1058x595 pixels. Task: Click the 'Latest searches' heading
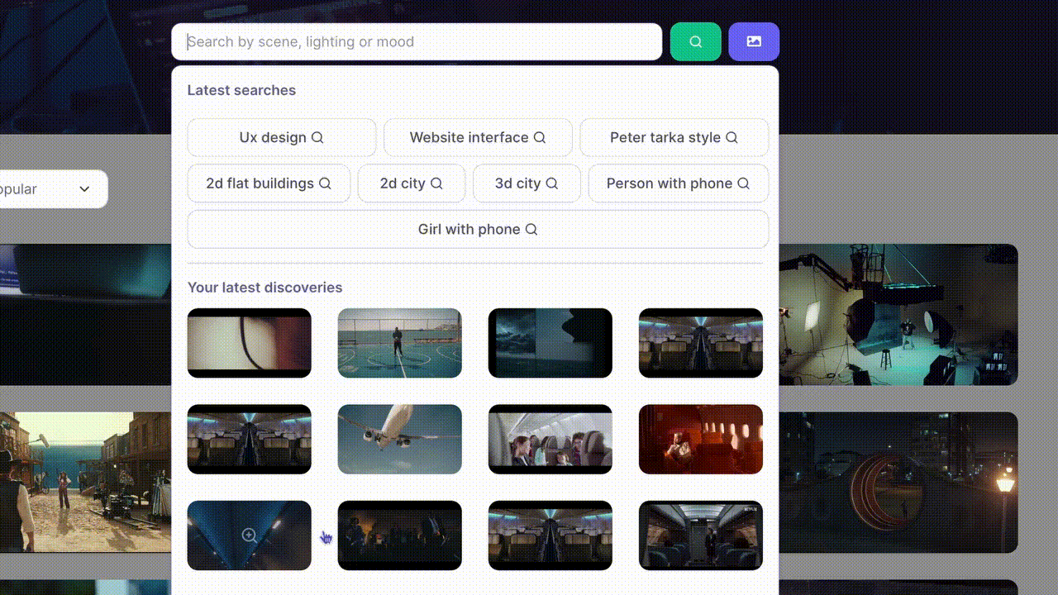(241, 90)
